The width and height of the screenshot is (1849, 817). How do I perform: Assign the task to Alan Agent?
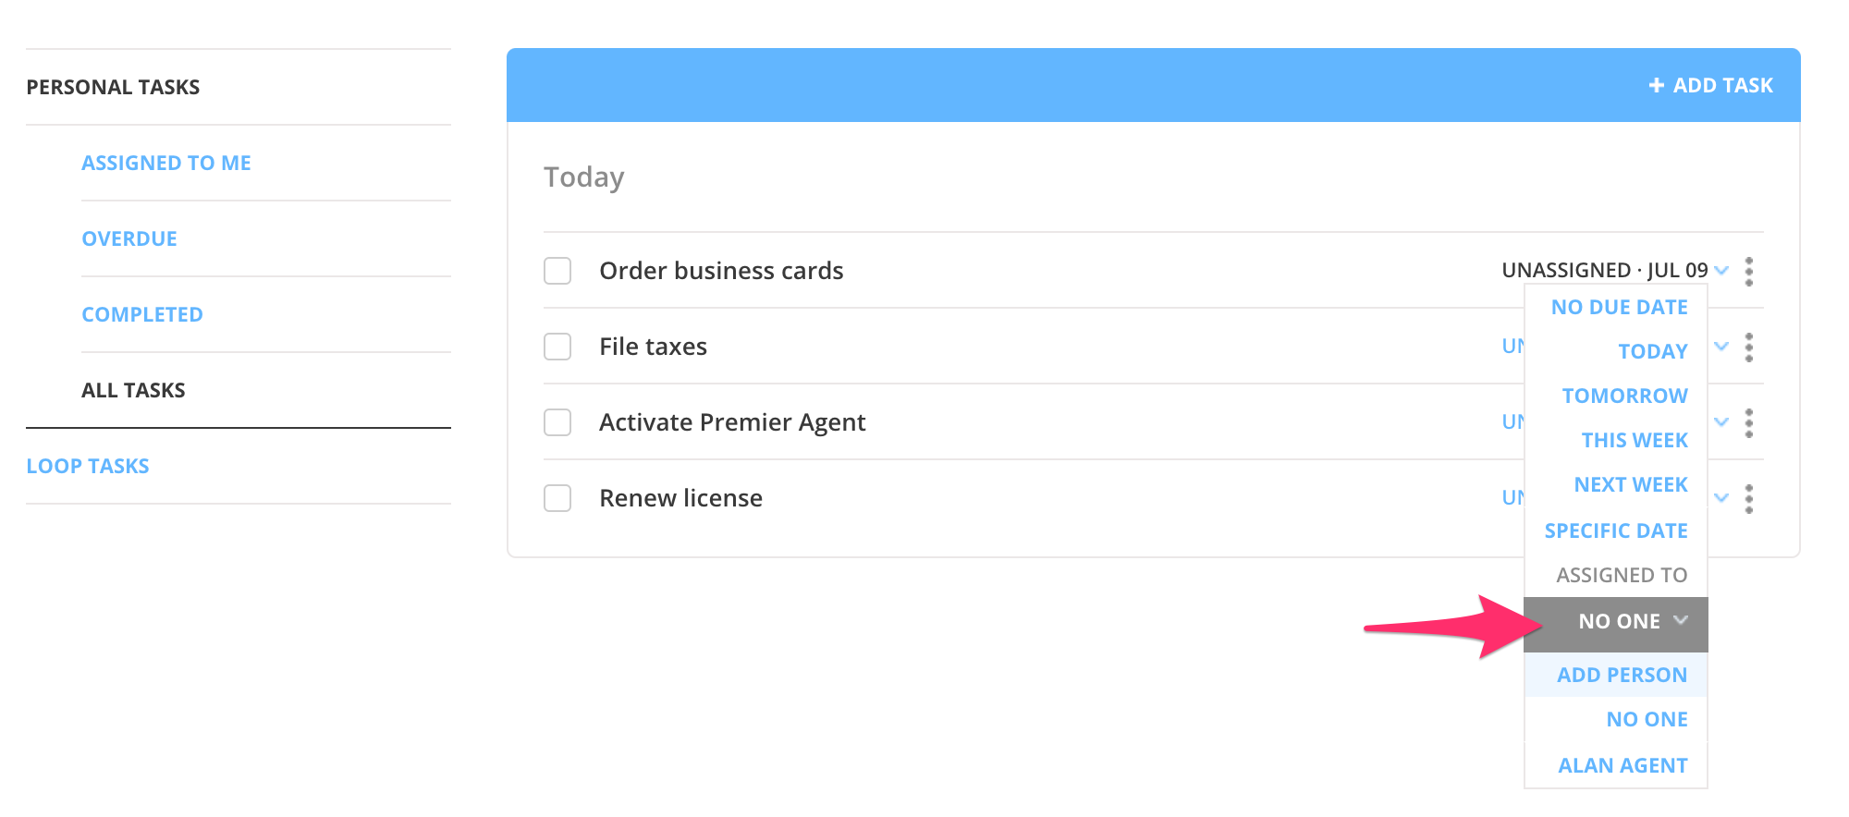click(1622, 765)
